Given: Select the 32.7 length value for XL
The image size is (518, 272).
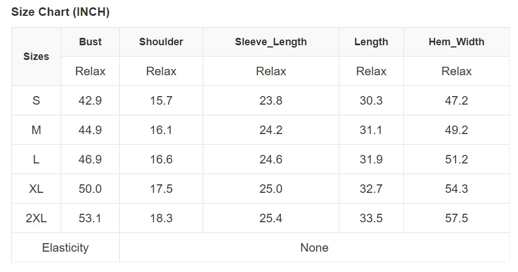Looking at the screenshot, I should (x=371, y=189).
